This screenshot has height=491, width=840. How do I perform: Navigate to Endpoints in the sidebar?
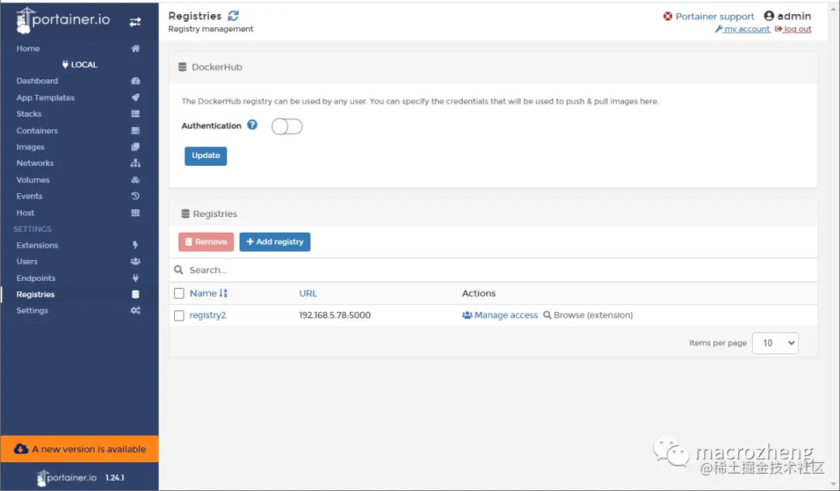(36, 279)
